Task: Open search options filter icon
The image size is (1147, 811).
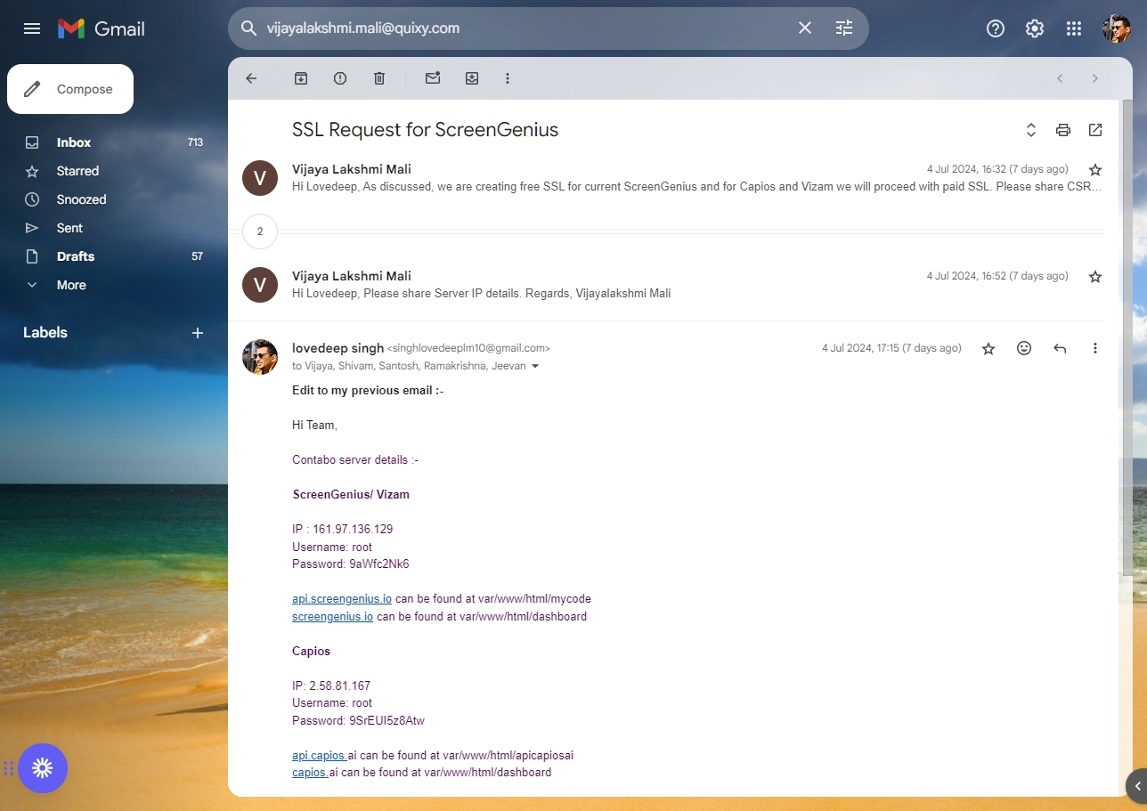Action: click(x=844, y=28)
